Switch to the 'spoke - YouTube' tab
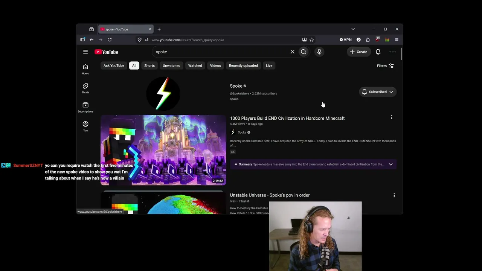 tap(125, 29)
